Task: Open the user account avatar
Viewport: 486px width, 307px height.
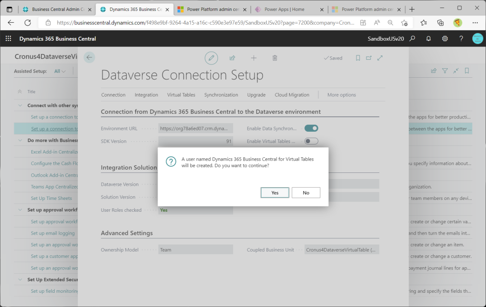Action: coord(477,39)
